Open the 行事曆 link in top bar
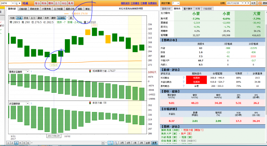 144,3
